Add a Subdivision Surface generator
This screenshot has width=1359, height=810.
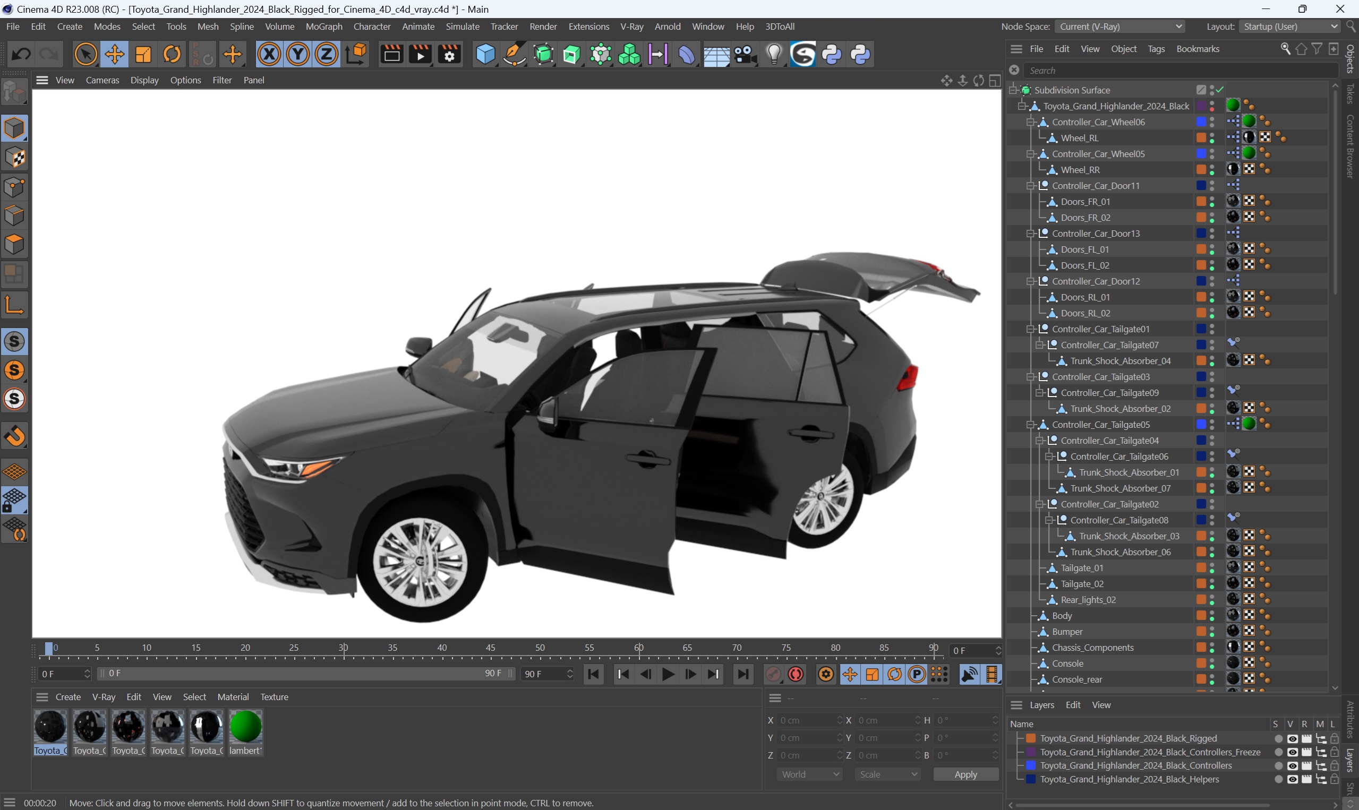(x=543, y=55)
